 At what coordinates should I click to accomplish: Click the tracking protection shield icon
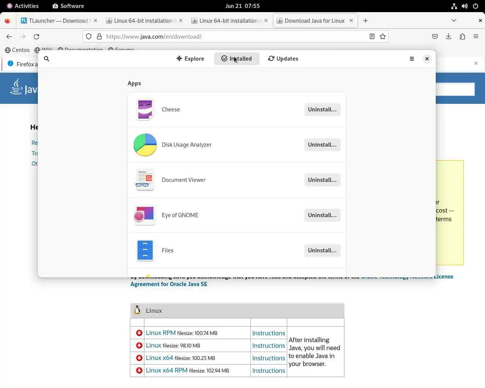point(89,36)
